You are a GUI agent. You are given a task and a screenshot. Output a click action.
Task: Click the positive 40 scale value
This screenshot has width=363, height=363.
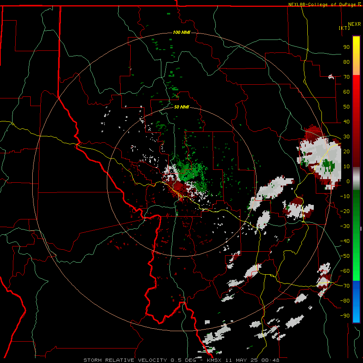coord(346,122)
